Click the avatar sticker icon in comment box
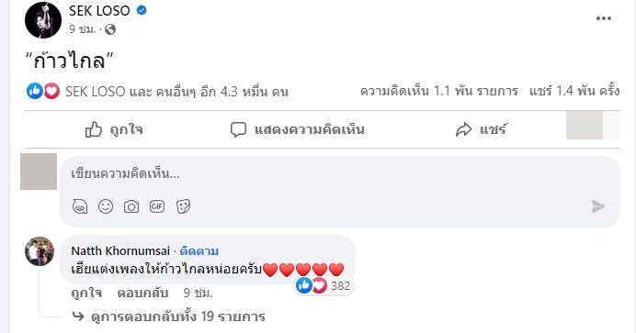636x333 pixels. click(80, 206)
